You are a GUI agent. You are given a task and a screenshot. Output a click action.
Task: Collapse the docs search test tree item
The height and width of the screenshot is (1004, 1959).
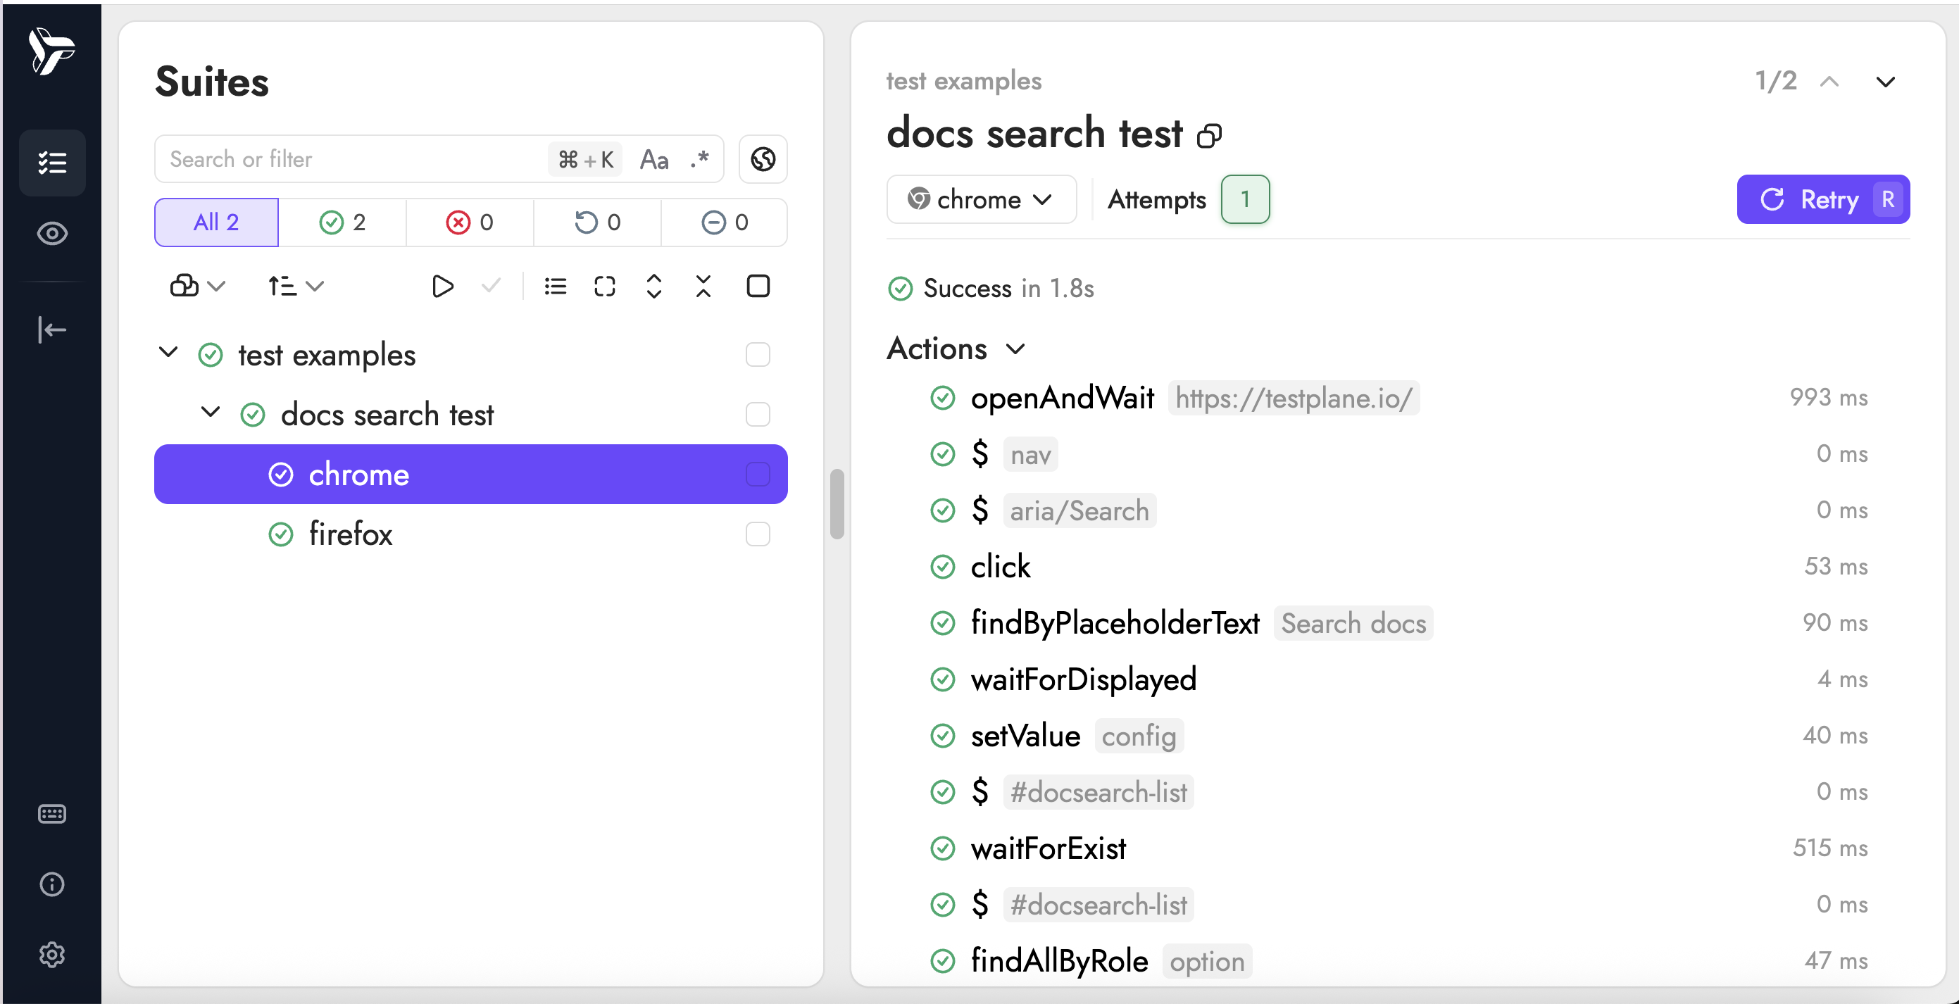(x=210, y=414)
